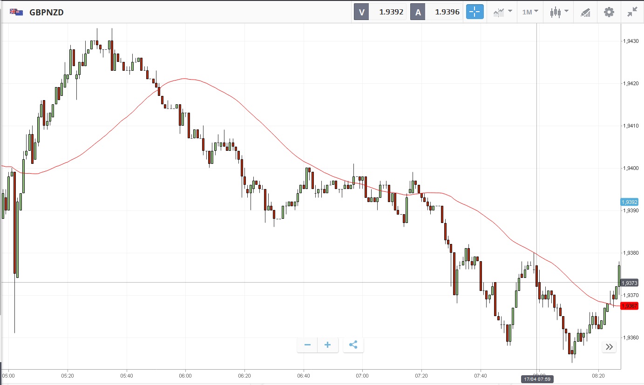
Task: Open the candlestick chart type dropdown
Action: [559, 12]
